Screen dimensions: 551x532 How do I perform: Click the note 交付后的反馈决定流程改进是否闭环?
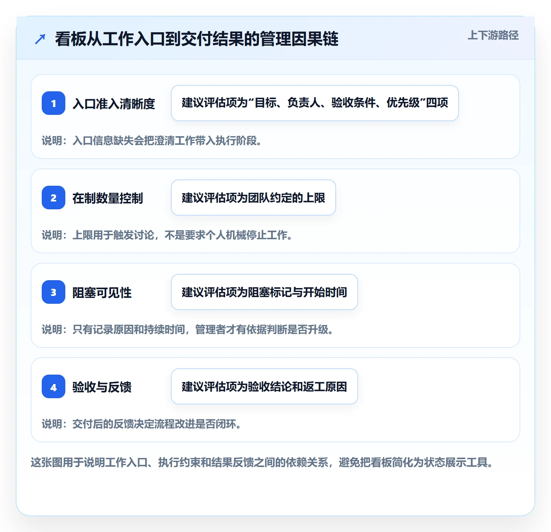tap(142, 424)
